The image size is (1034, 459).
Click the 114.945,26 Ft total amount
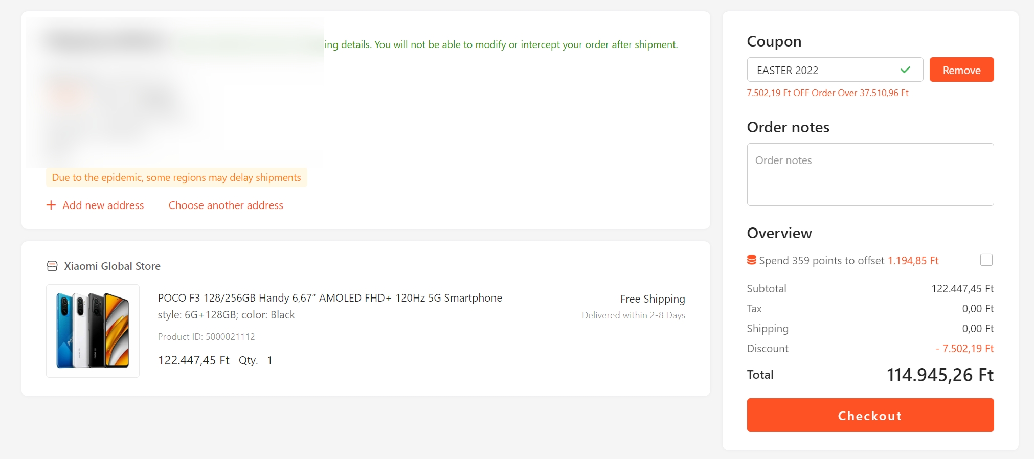point(939,375)
